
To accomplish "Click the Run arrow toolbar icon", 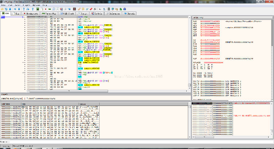I will (x=15, y=9).
